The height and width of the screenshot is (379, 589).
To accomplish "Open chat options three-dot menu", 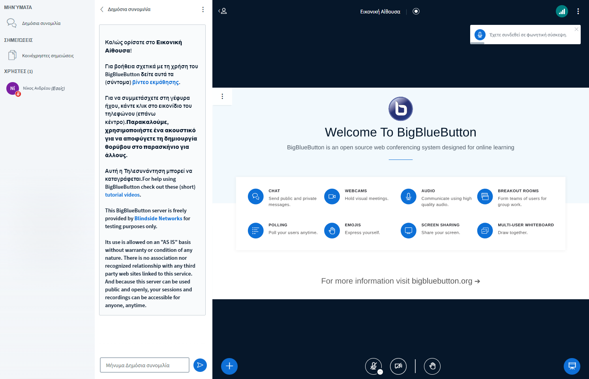I will click(x=203, y=9).
